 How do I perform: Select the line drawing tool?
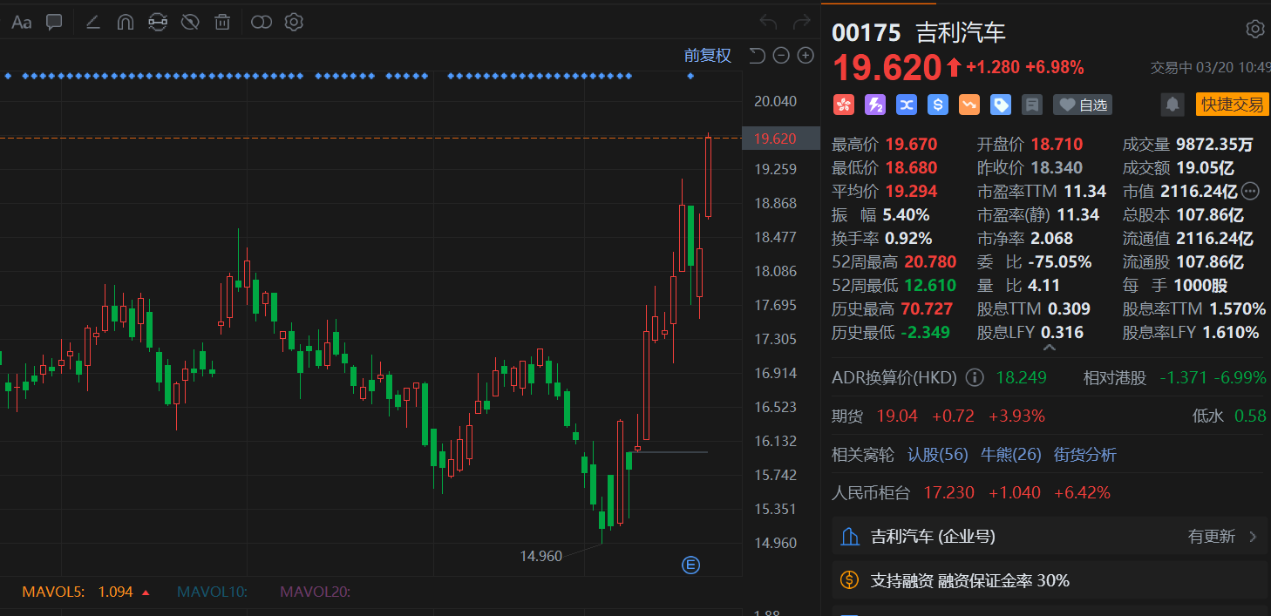pyautogui.click(x=93, y=23)
